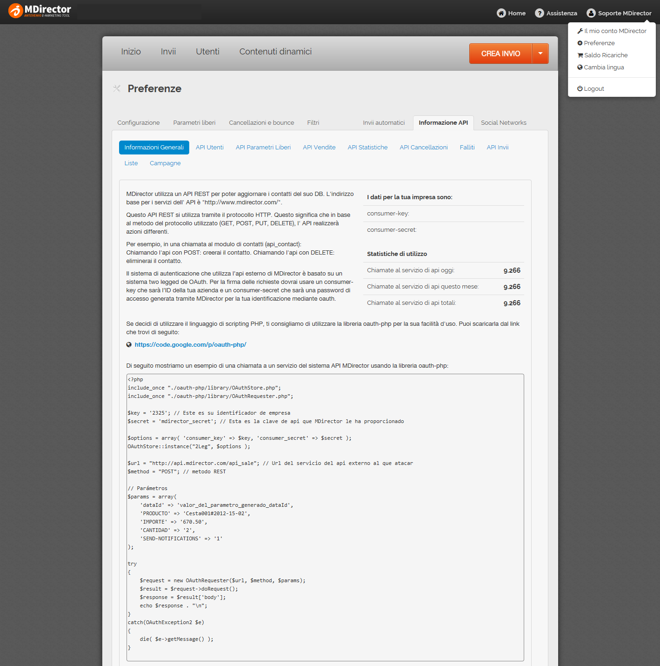Open the API Utenti sub-tab
Screen dimensions: 660x666
coord(210,148)
